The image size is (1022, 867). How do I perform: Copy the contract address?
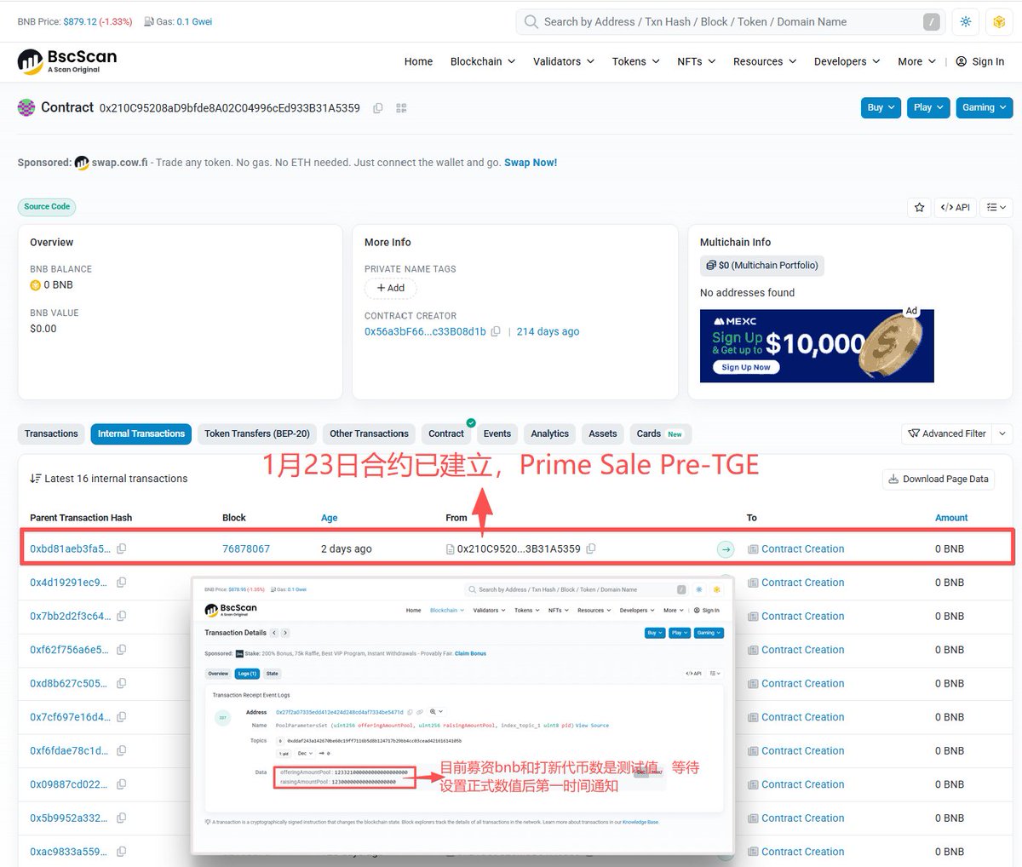click(x=377, y=108)
